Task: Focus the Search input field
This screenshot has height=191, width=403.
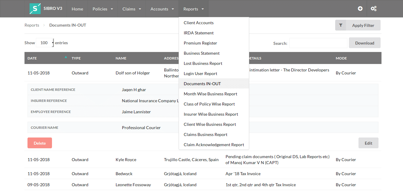Action: 318,43
